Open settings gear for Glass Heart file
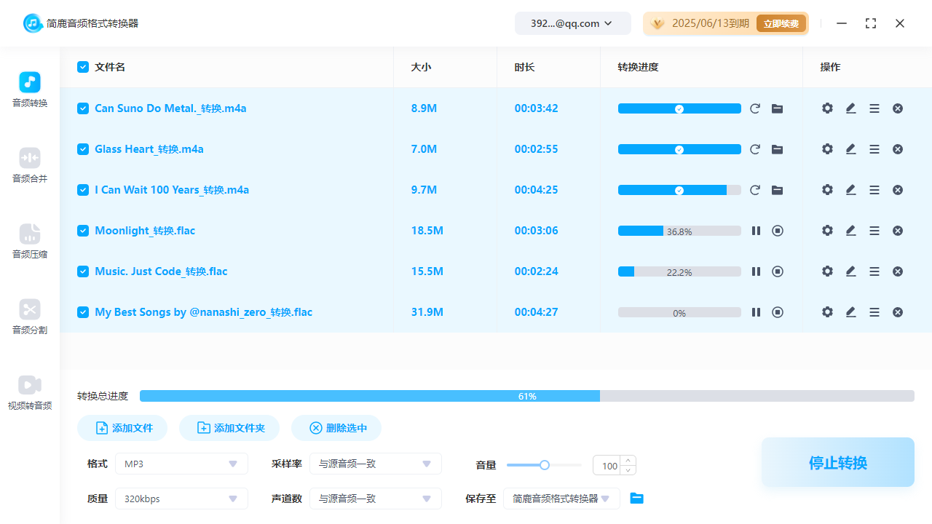Screen dimensions: 932x524 (827, 149)
